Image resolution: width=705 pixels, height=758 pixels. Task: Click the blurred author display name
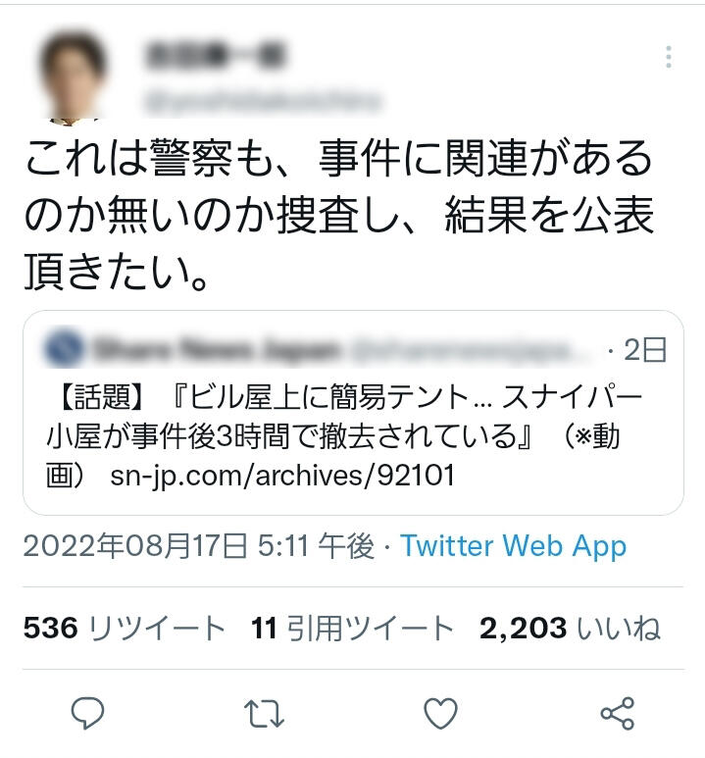coord(215,55)
